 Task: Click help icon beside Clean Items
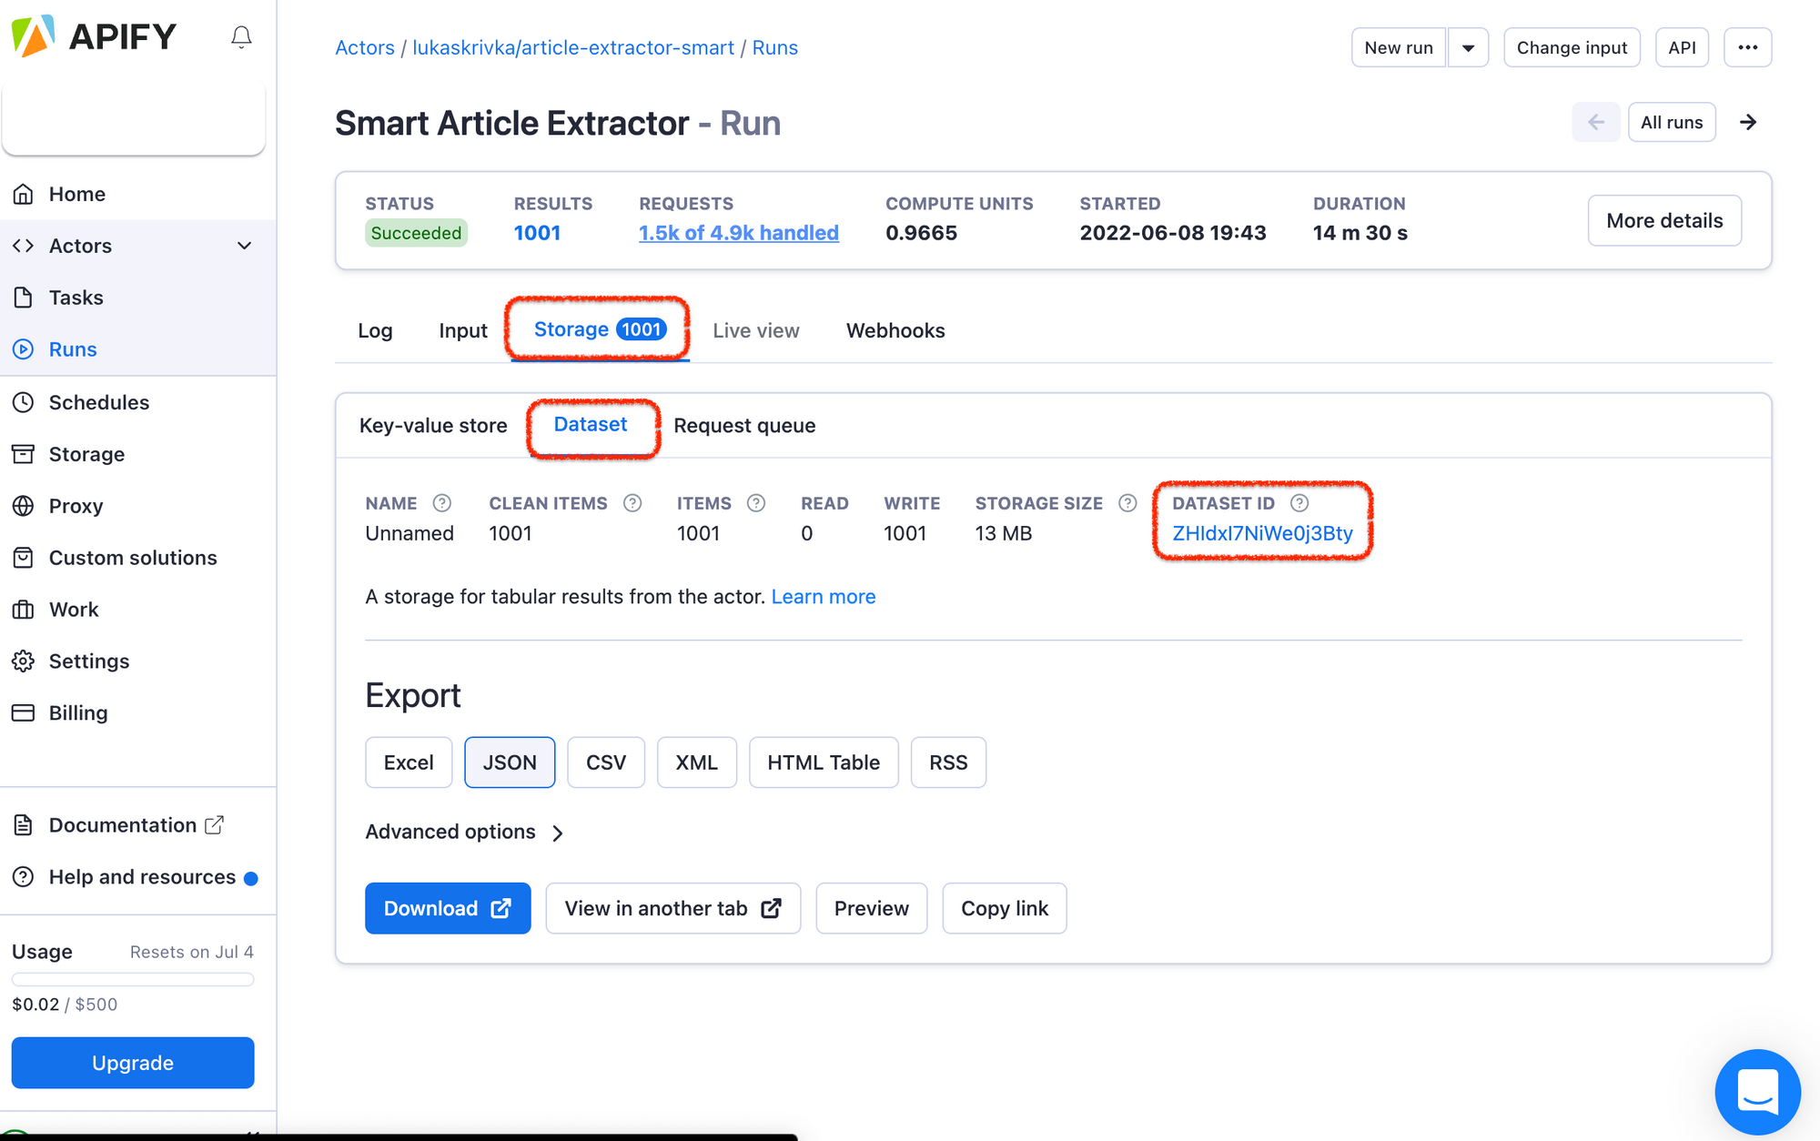click(632, 503)
